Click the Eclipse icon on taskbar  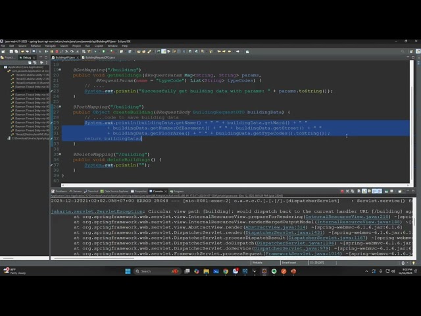264,271
